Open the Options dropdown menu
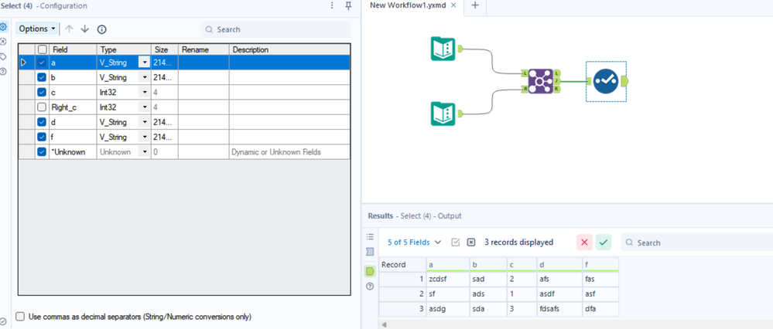Viewport: 773px width, 329px height. pyautogui.click(x=37, y=29)
